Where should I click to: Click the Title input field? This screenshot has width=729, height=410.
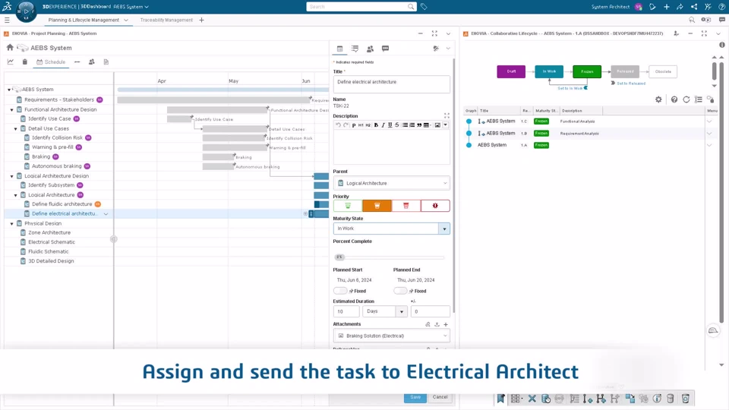[392, 84]
